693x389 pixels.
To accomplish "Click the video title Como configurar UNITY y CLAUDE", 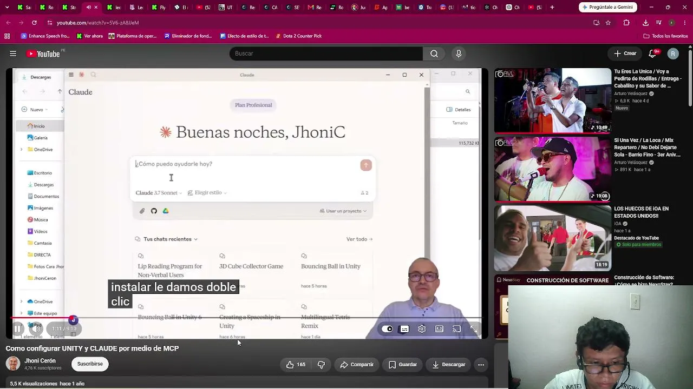I will [93, 348].
